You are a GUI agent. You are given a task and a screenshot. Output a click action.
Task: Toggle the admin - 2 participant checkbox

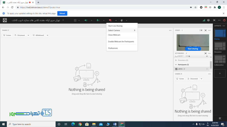tap(176, 69)
